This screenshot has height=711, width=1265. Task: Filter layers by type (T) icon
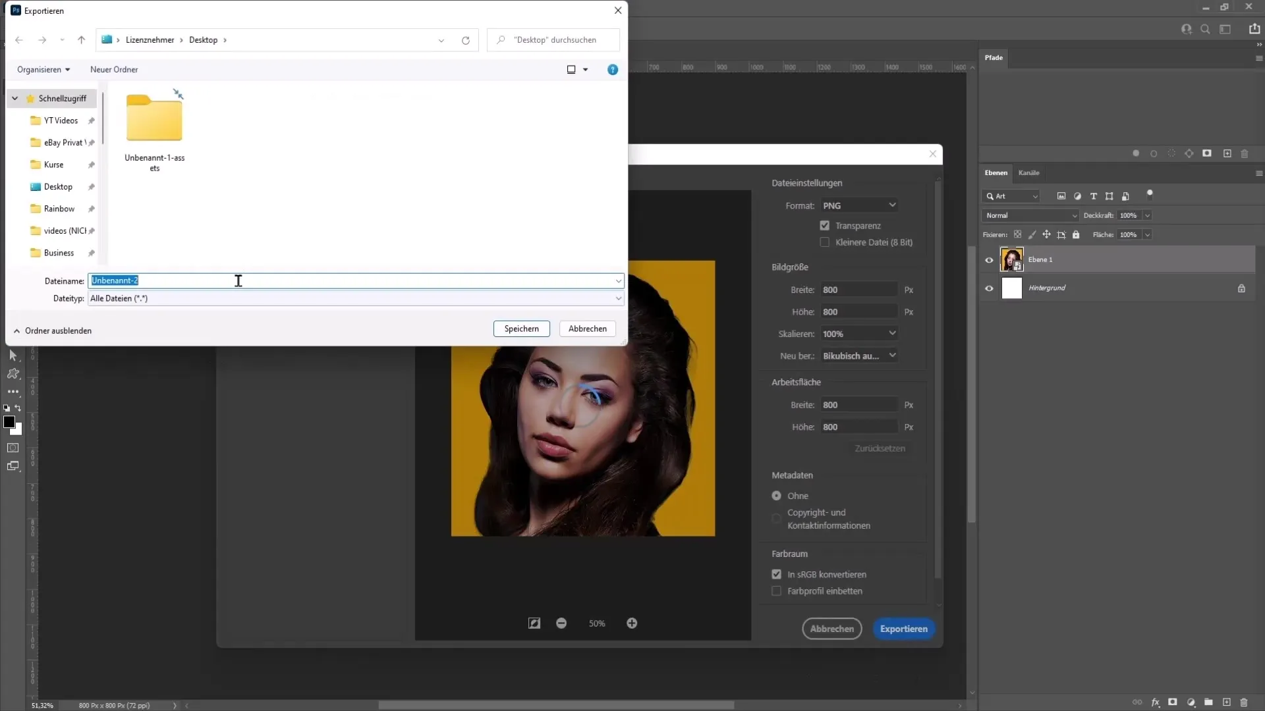pyautogui.click(x=1094, y=196)
